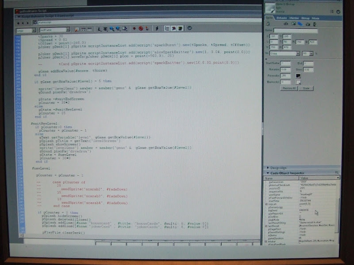Click the toggle breakpoint red dot icon

point(134,29)
